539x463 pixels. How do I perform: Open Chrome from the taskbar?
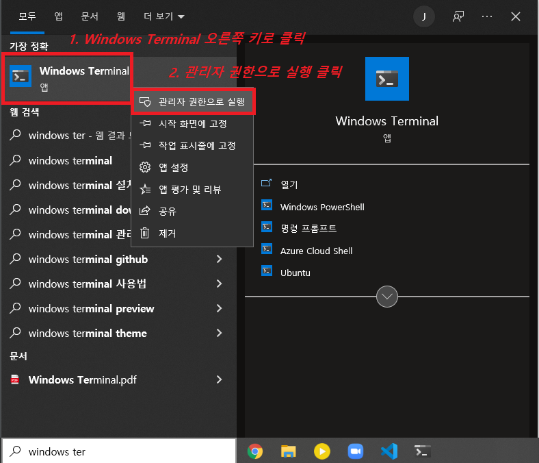pyautogui.click(x=254, y=451)
